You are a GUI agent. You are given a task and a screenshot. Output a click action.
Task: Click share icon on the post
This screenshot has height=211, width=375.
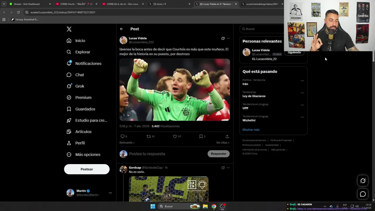pyautogui.click(x=227, y=137)
